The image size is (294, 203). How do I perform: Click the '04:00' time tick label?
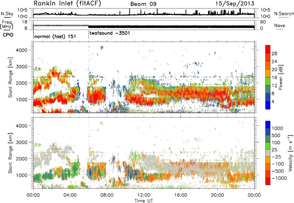pyautogui.click(x=70, y=195)
